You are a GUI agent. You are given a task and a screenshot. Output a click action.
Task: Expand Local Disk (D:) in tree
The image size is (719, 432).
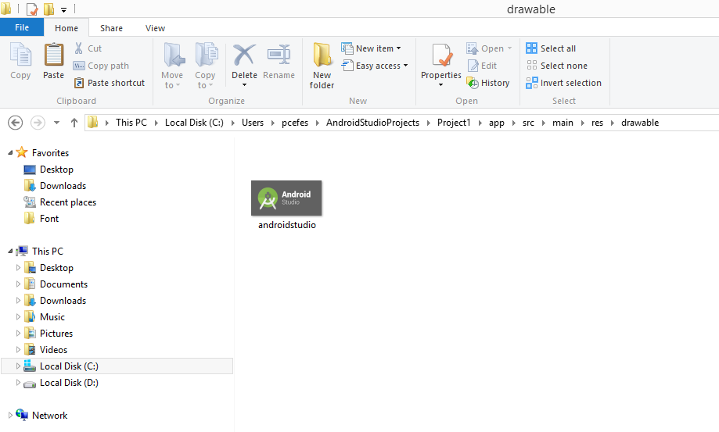[18, 383]
